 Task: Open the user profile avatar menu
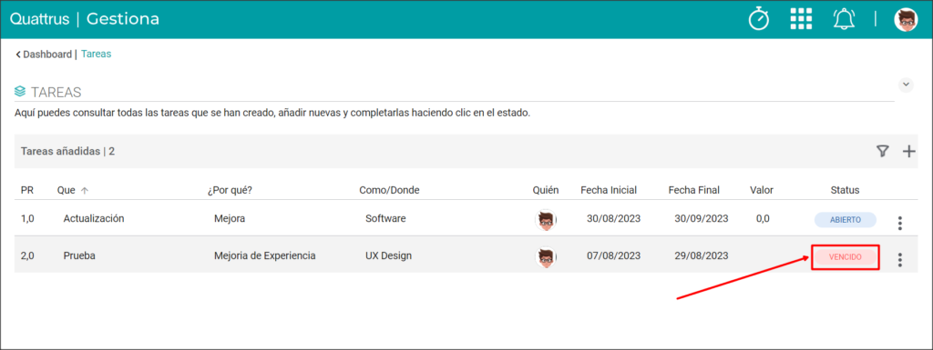(906, 20)
